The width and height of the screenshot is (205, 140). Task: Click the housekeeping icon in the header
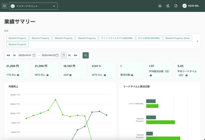coord(168,6)
